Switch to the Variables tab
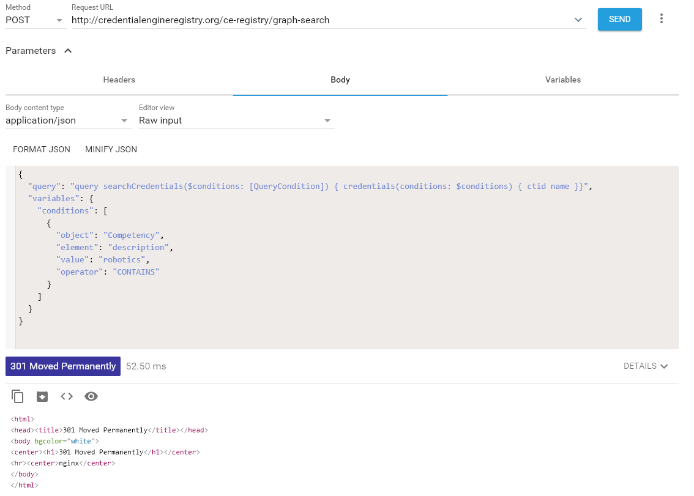694x496 pixels. click(562, 80)
